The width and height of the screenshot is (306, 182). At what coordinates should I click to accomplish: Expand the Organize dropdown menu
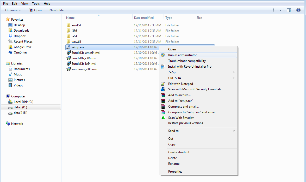[x=13, y=10]
